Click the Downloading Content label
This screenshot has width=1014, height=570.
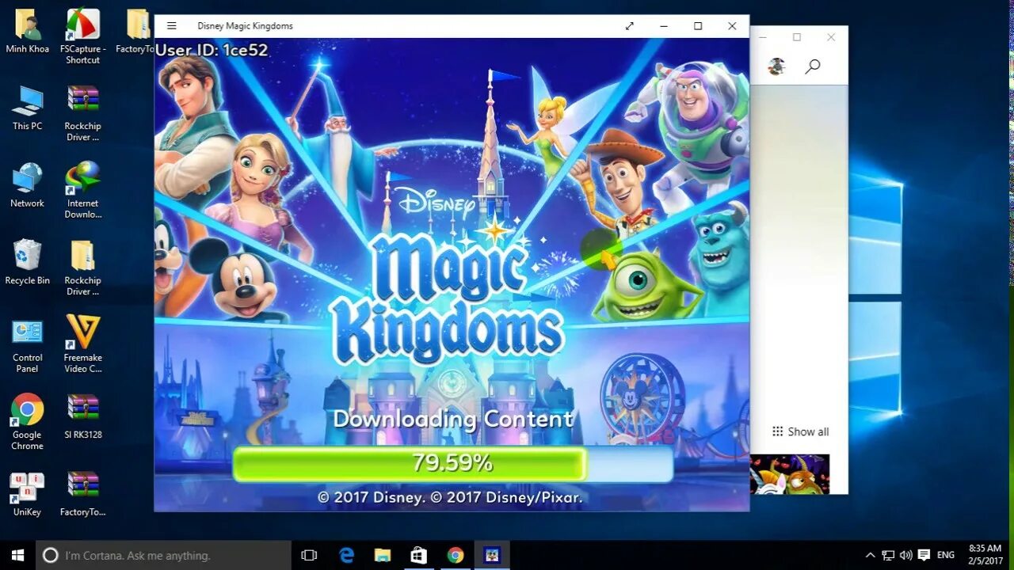[x=452, y=419]
